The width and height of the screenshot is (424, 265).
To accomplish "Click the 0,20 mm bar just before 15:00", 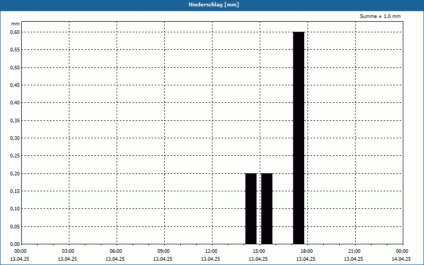I will [251, 209].
